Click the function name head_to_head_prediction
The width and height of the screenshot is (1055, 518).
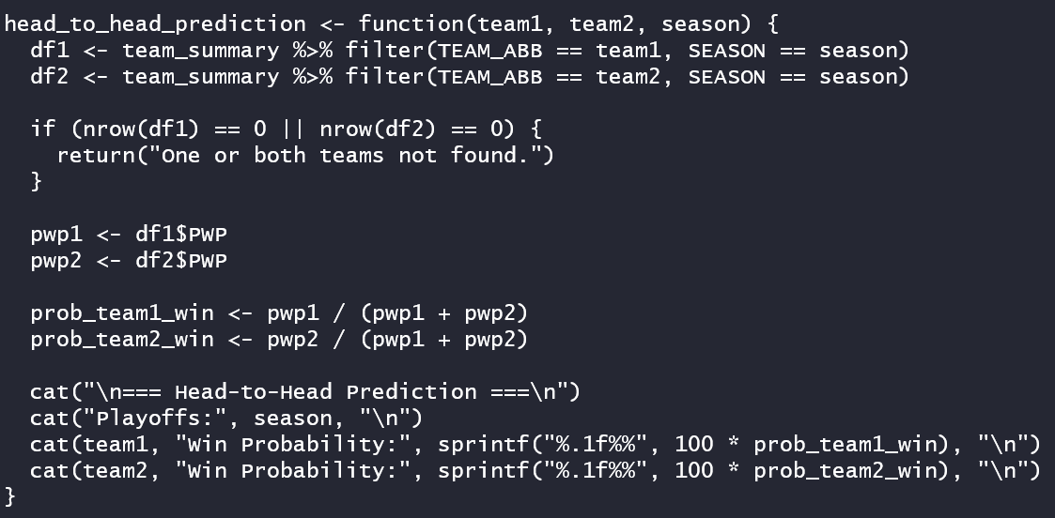tap(155, 24)
